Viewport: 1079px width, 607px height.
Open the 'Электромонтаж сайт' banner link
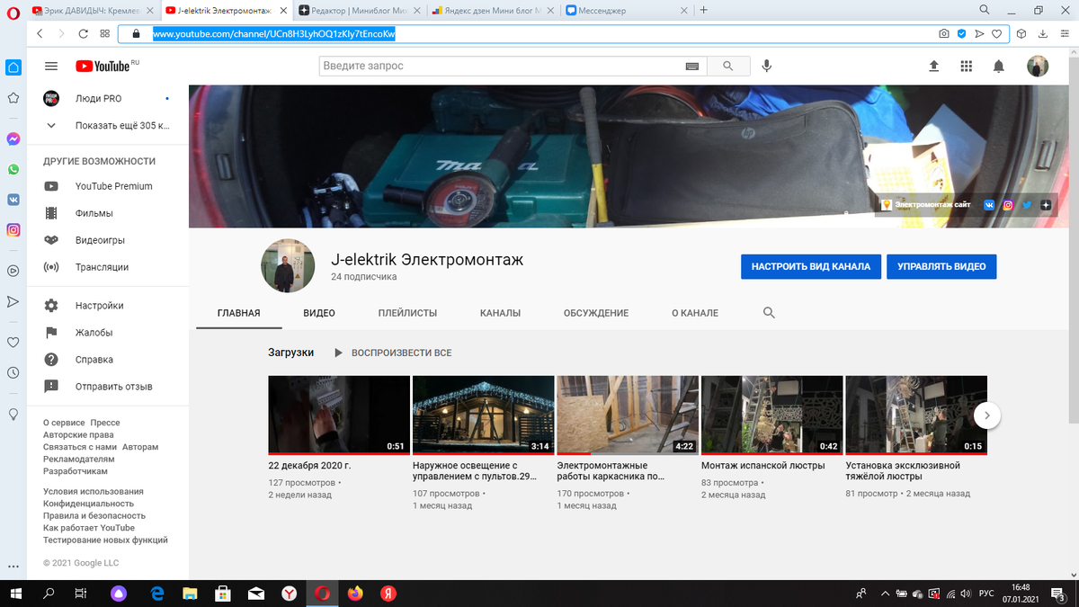[x=927, y=205]
